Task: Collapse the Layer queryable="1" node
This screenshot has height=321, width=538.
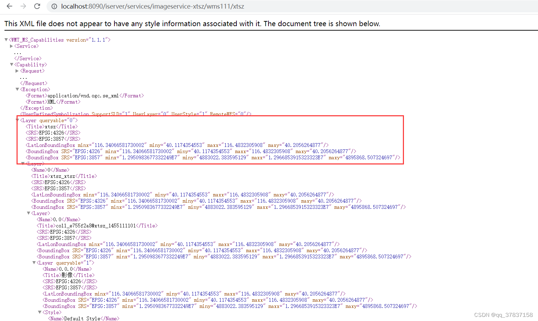Action: [34, 263]
